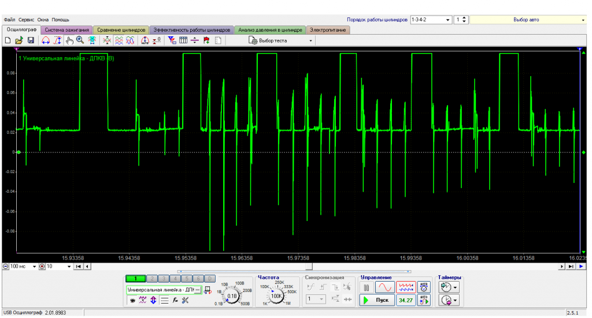This screenshot has height=318, width=592.
Task: Click the zero level reset icon
Action: tap(157, 40)
